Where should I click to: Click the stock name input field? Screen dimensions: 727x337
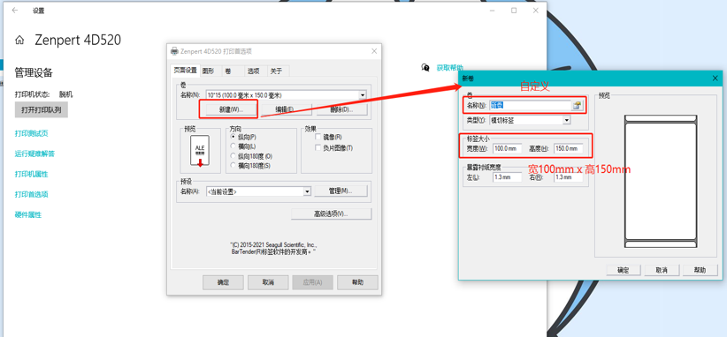(530, 105)
